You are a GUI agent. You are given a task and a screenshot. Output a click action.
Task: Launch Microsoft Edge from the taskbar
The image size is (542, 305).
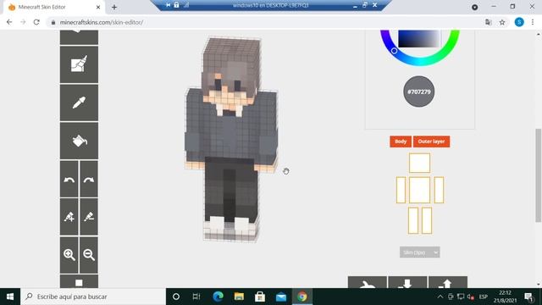218,297
